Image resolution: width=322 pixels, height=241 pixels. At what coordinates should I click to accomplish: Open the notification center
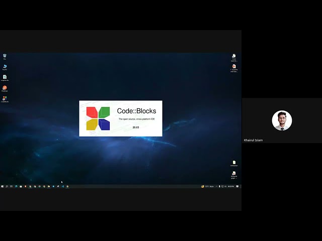237,186
